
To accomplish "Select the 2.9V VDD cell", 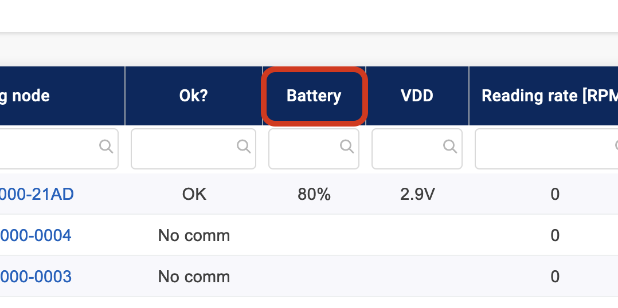I will [417, 194].
